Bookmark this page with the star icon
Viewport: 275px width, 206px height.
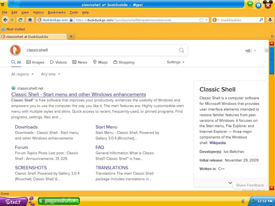201,20
